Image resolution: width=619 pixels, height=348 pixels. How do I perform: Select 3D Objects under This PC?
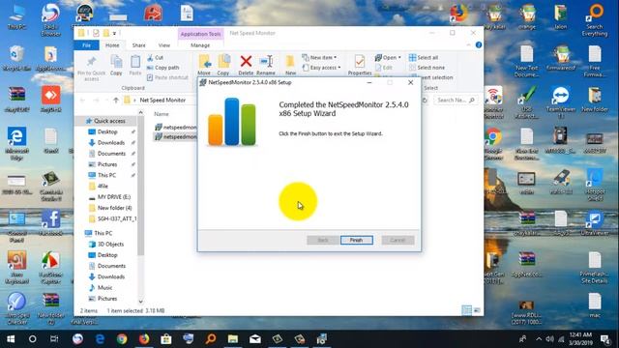pos(110,245)
